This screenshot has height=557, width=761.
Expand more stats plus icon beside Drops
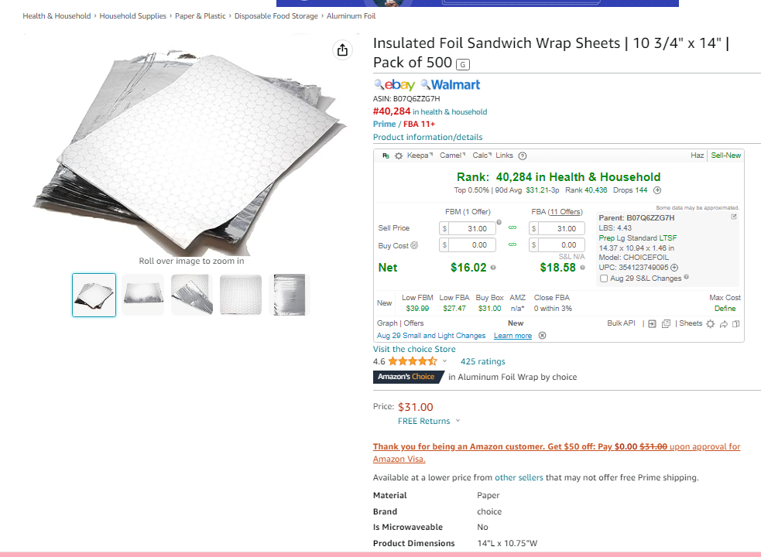pos(657,190)
